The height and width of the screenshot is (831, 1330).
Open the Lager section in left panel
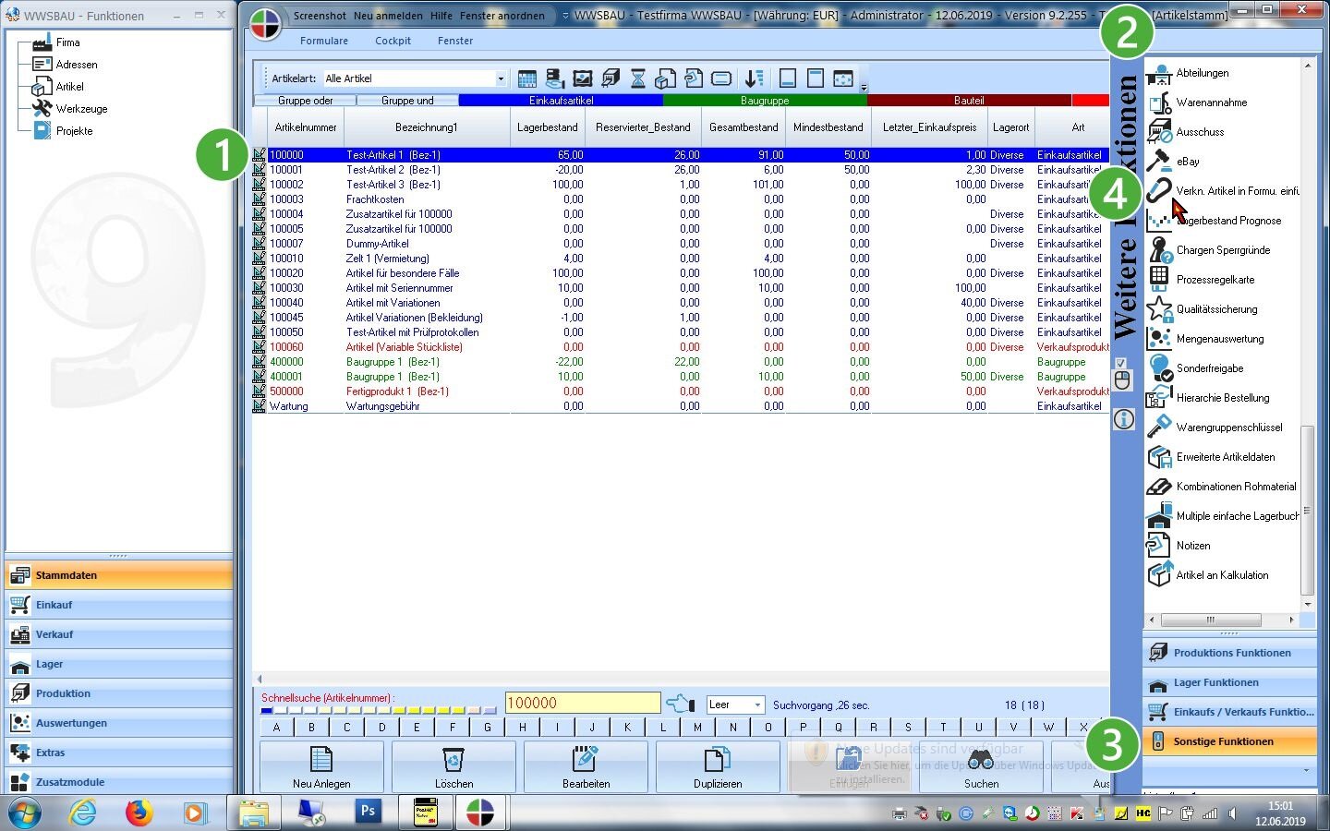(119, 664)
